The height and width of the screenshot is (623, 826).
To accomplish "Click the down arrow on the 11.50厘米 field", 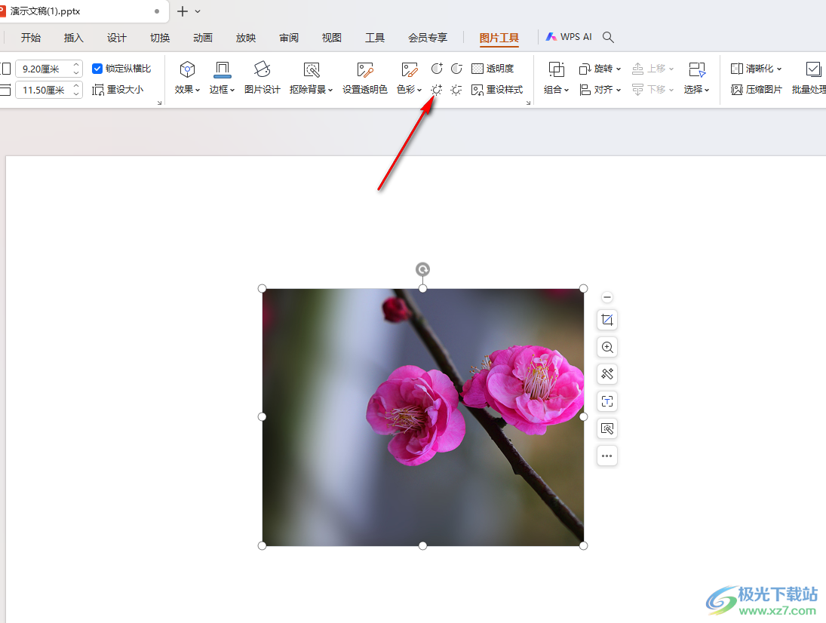I will pos(76,94).
